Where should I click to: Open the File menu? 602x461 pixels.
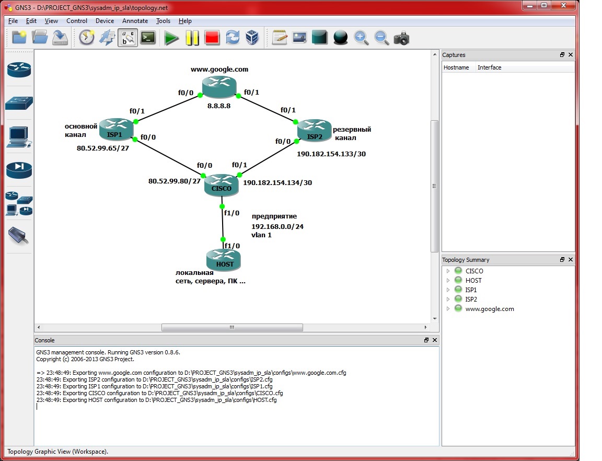(13, 21)
